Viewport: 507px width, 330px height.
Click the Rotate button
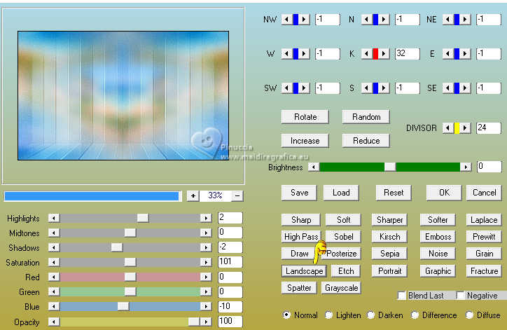[x=305, y=117]
